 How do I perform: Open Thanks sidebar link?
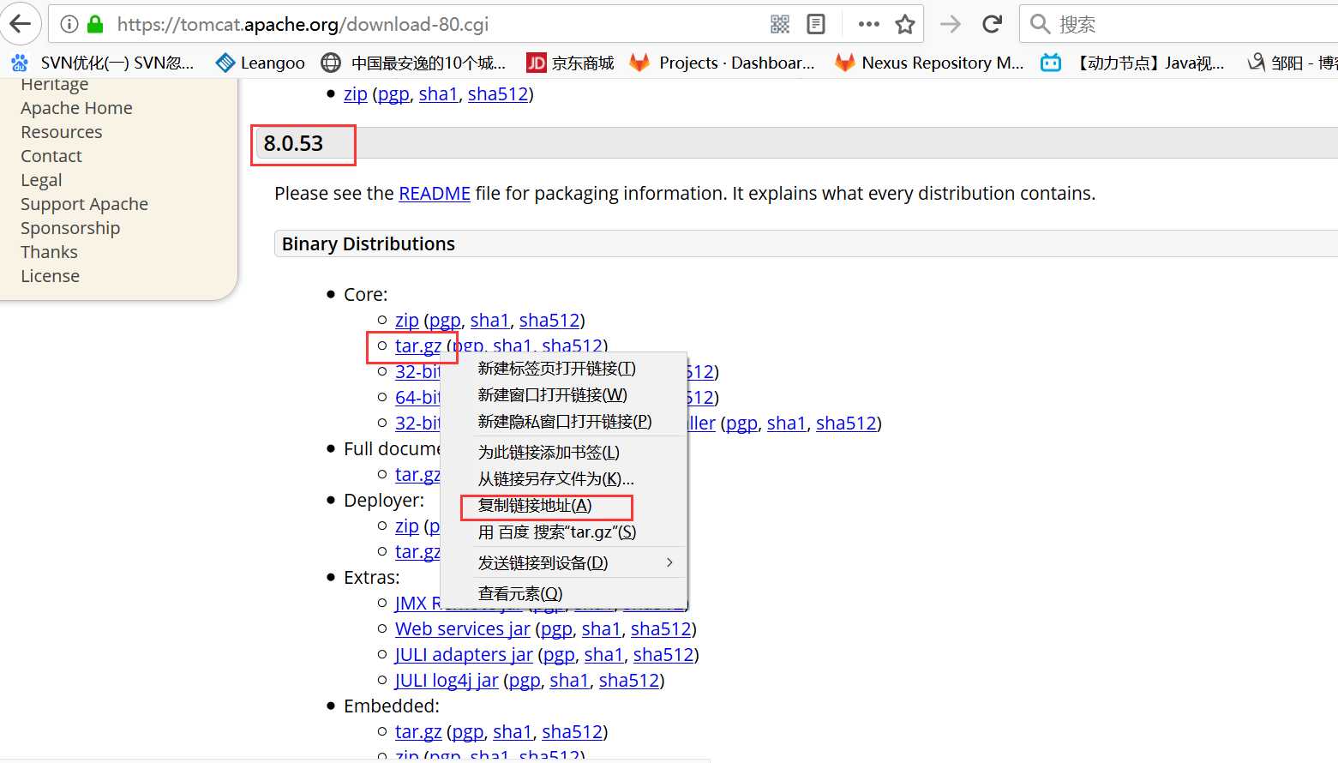tap(49, 252)
